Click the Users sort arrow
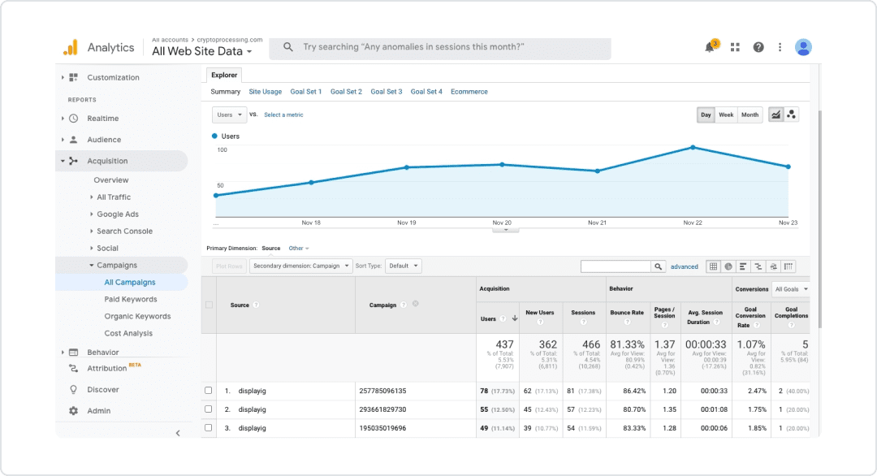Screen dimensions: 877x476 tap(515, 318)
